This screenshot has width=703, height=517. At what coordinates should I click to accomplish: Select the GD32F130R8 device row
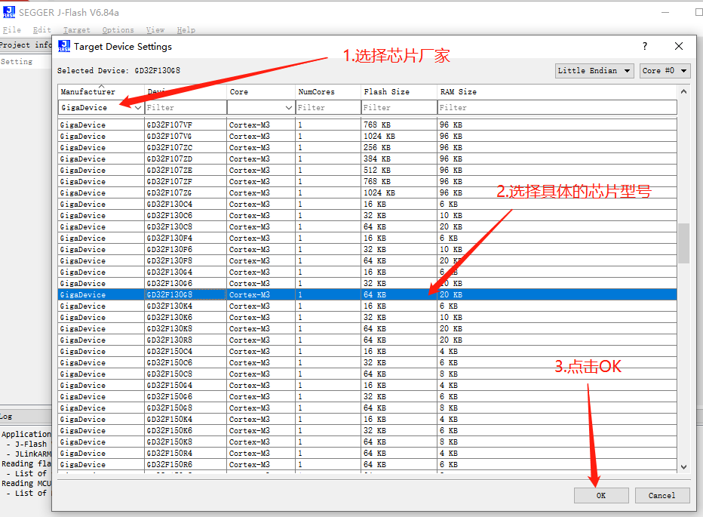pyautogui.click(x=367, y=340)
